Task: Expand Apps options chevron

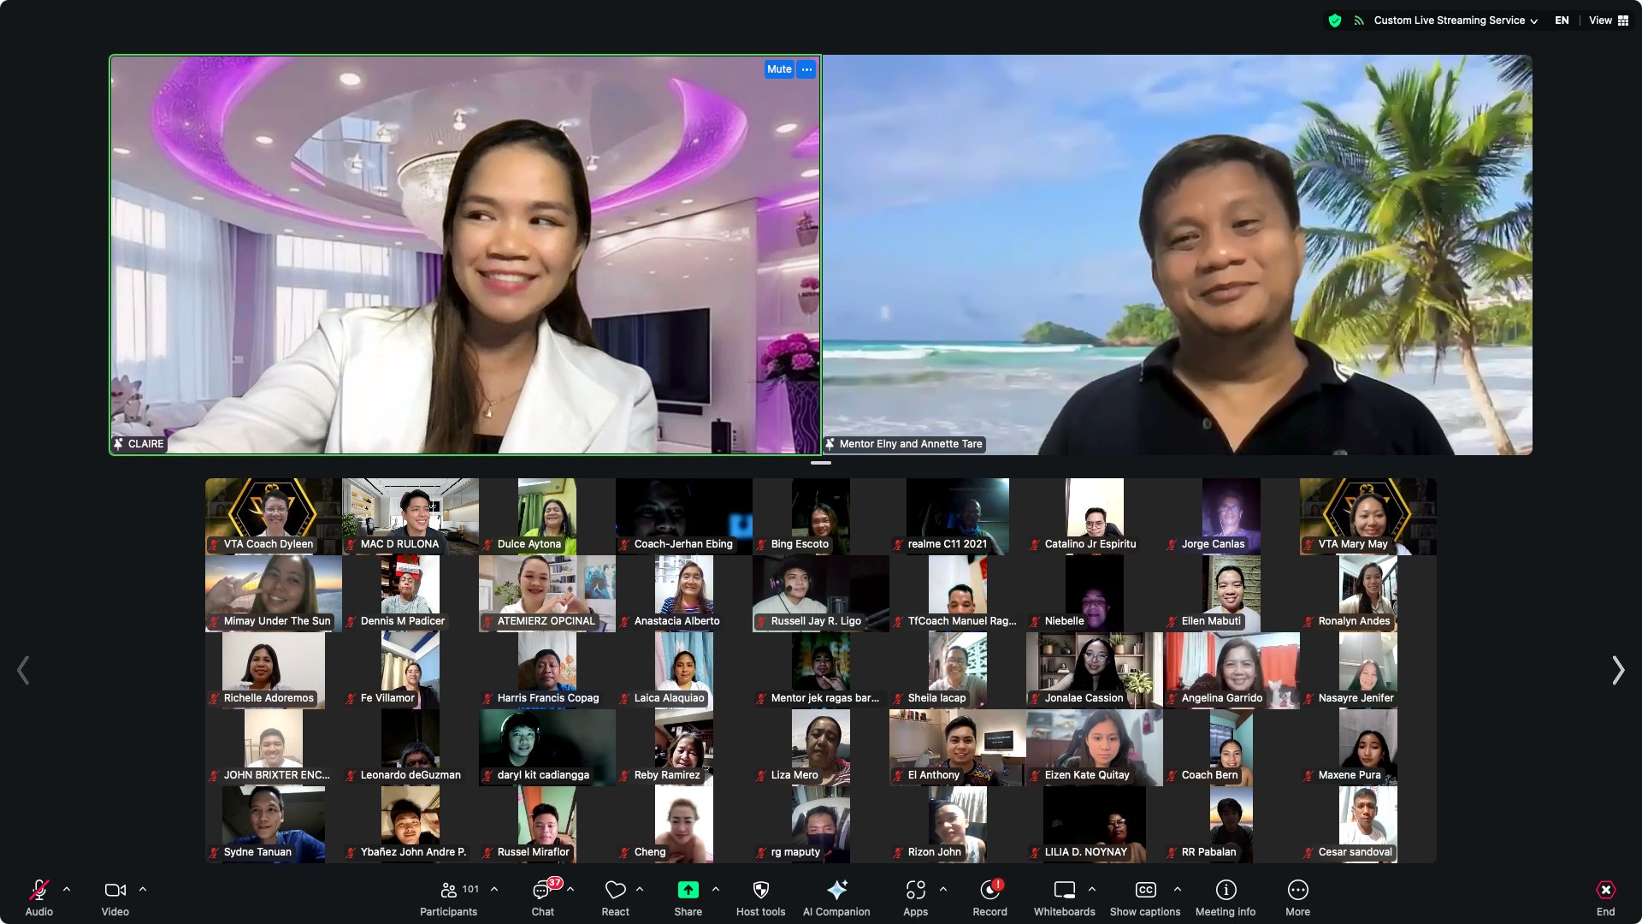Action: click(943, 890)
